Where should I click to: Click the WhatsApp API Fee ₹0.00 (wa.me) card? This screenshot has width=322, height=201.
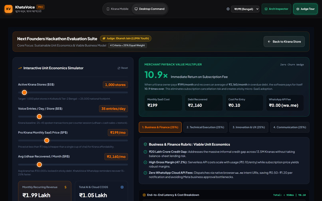(285, 103)
